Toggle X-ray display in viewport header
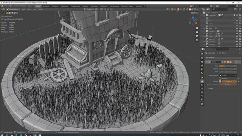Viewport: 242px width, 136px height. click(x=184, y=9)
